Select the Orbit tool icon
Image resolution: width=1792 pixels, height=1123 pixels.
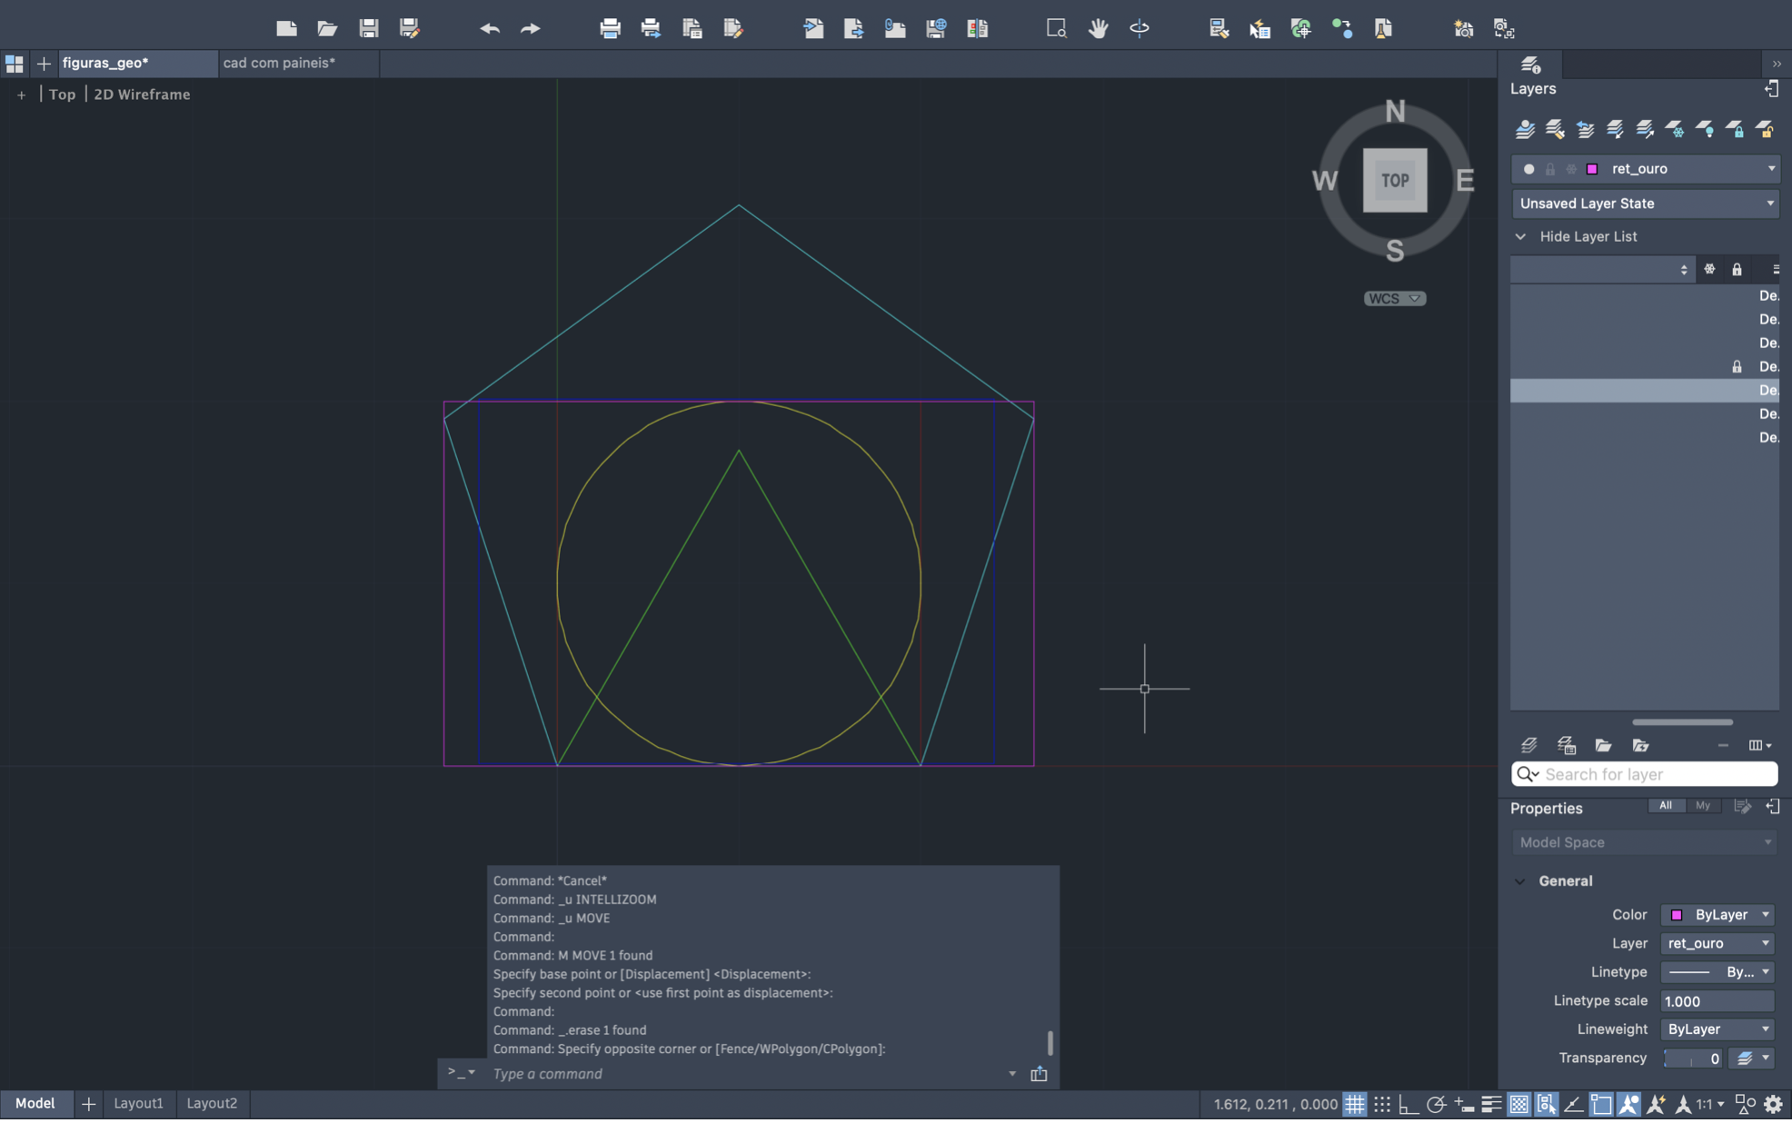(x=1139, y=29)
